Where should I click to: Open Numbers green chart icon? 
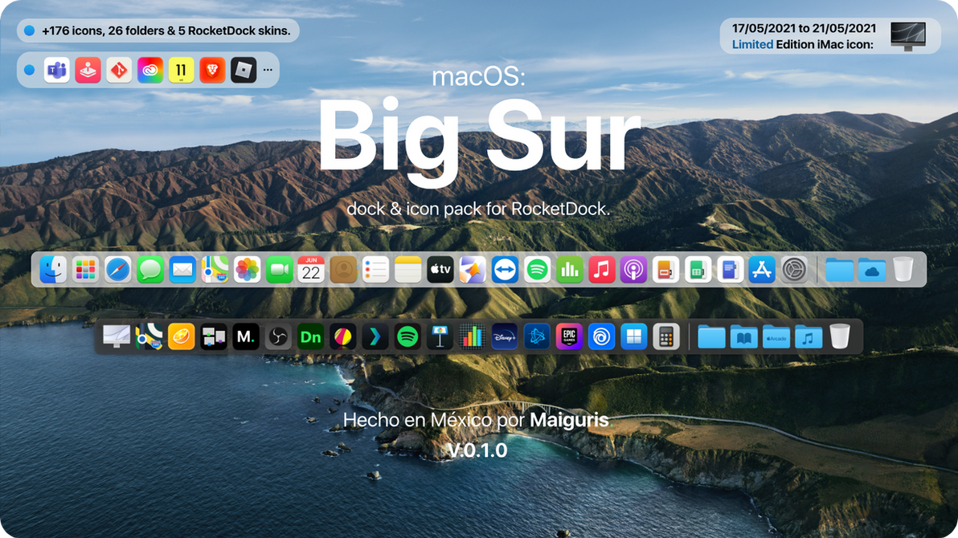pos(570,269)
